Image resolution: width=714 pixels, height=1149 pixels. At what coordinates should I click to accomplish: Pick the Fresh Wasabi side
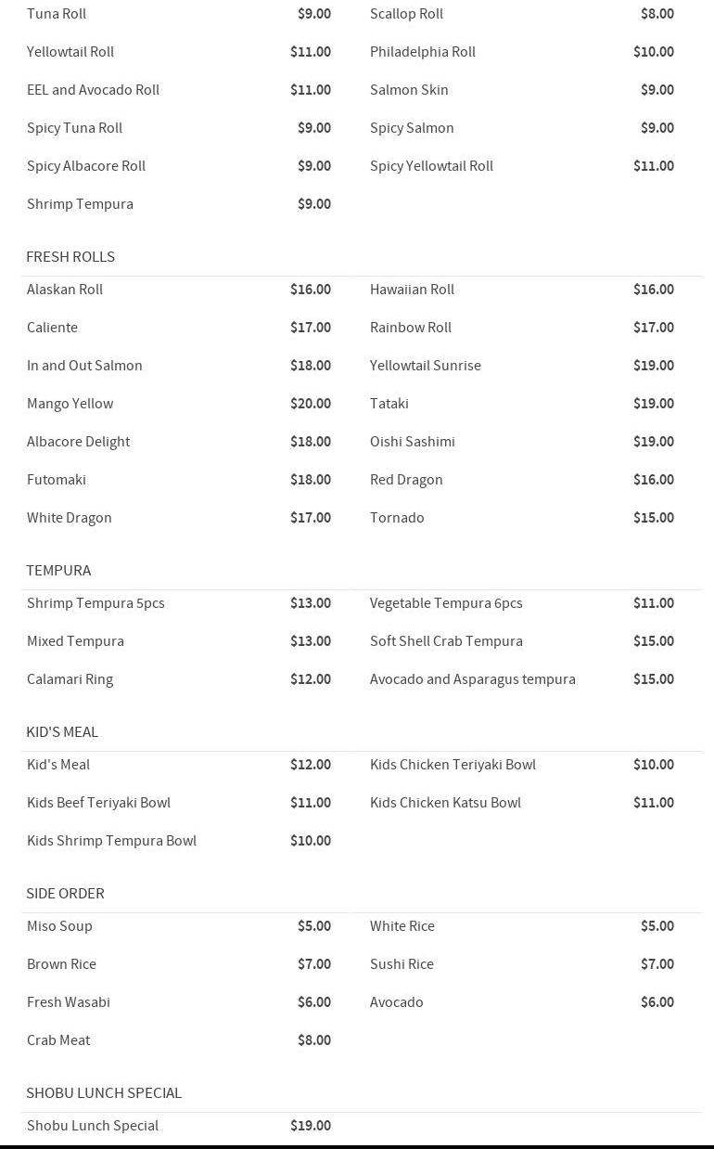point(69,1002)
